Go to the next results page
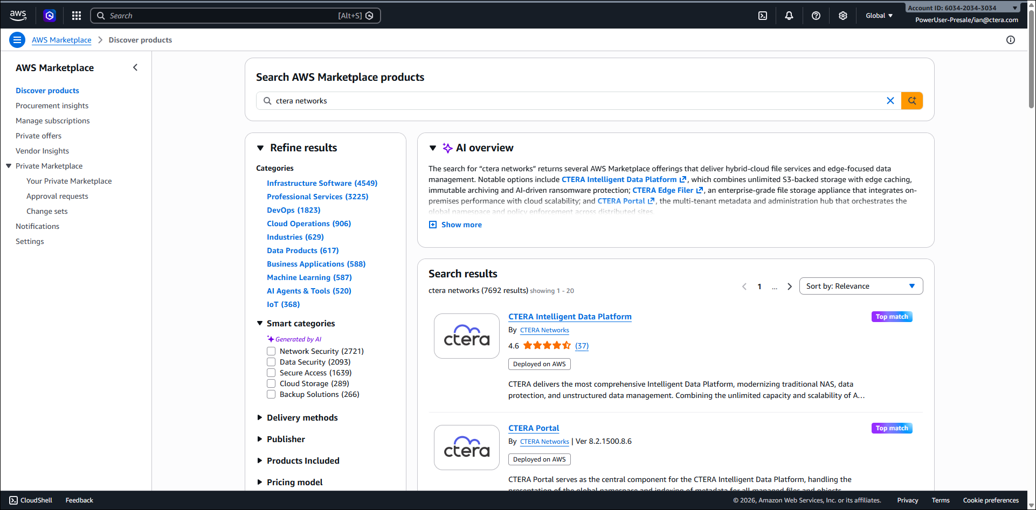Screen dimensions: 1036x510 (790, 287)
